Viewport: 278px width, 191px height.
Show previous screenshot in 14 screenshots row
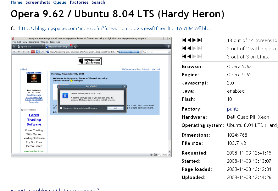[x=189, y=40]
